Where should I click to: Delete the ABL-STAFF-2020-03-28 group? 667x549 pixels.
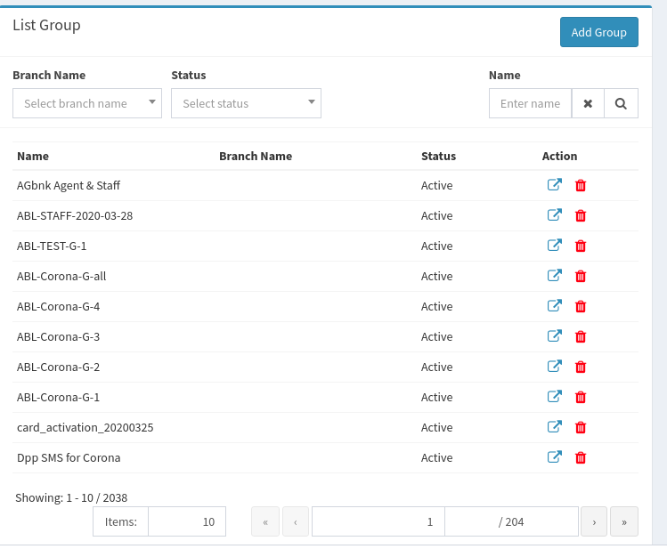(581, 215)
